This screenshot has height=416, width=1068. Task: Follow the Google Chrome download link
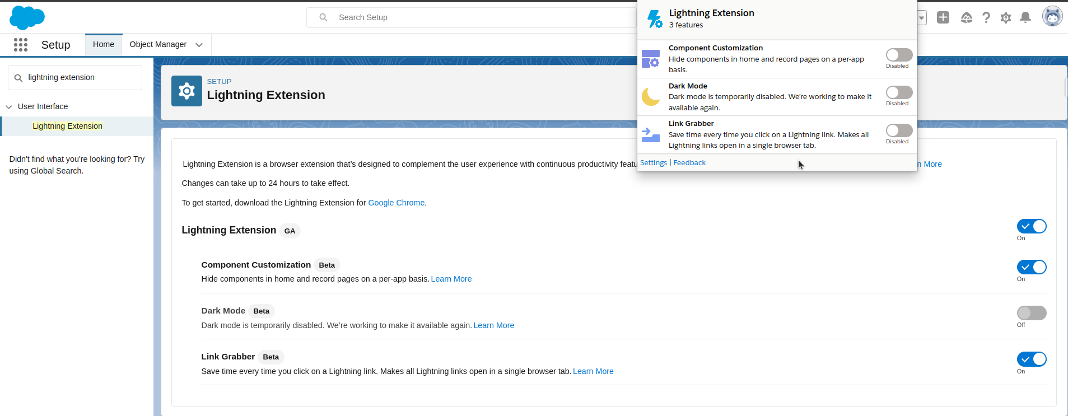[396, 203]
